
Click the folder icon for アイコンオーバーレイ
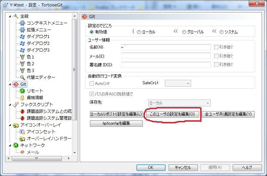[16, 125]
